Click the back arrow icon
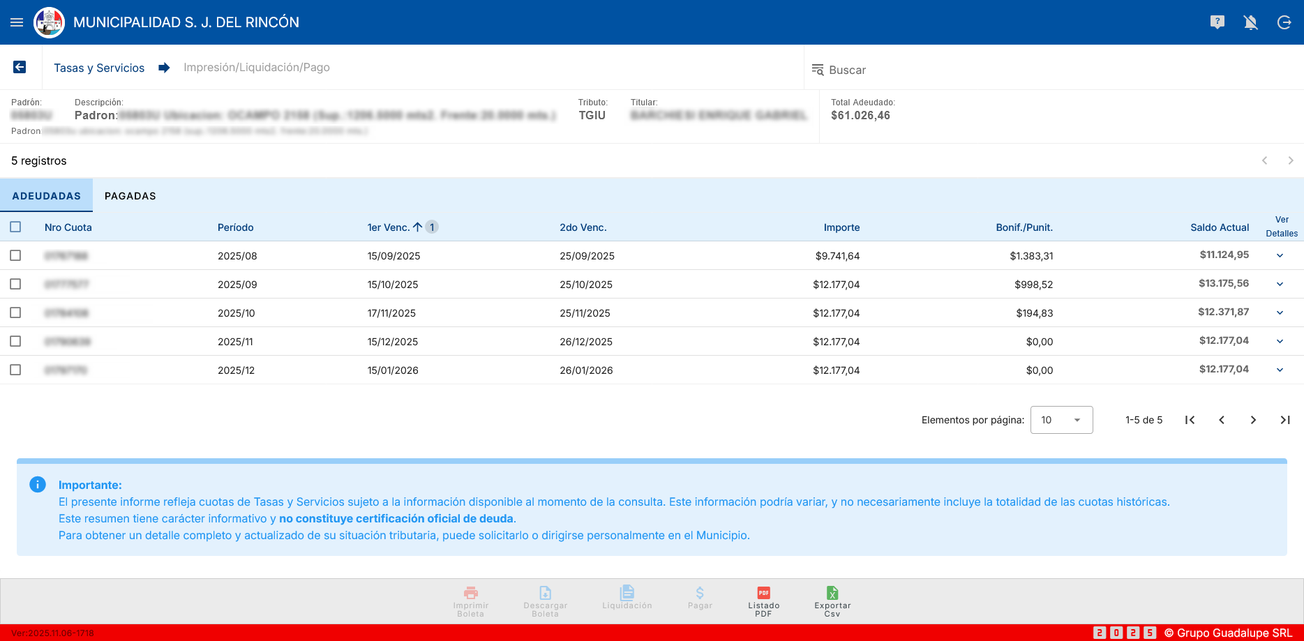 tap(20, 67)
